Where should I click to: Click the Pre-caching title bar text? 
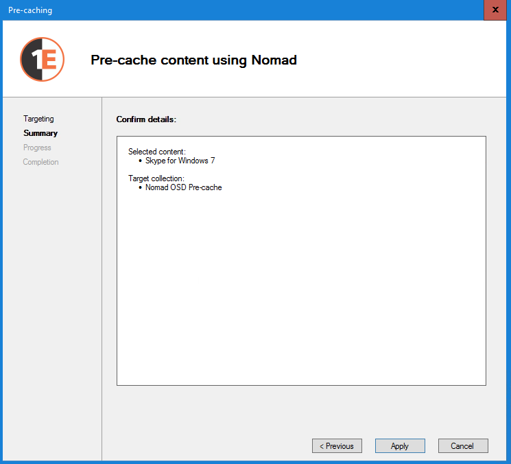click(x=30, y=10)
